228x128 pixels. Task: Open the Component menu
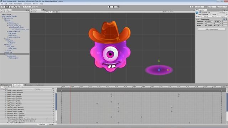[27, 4]
